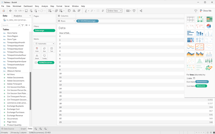Screen dimensions: 215x134
Task: Click the filter fields funnel icon
Action: [22, 25]
